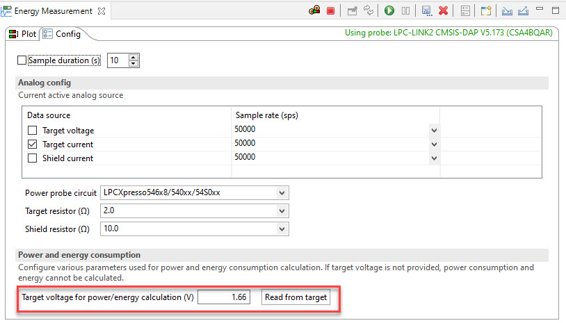566x323 pixels.
Task: Open the Power probe circuit dropdown
Action: [282, 192]
